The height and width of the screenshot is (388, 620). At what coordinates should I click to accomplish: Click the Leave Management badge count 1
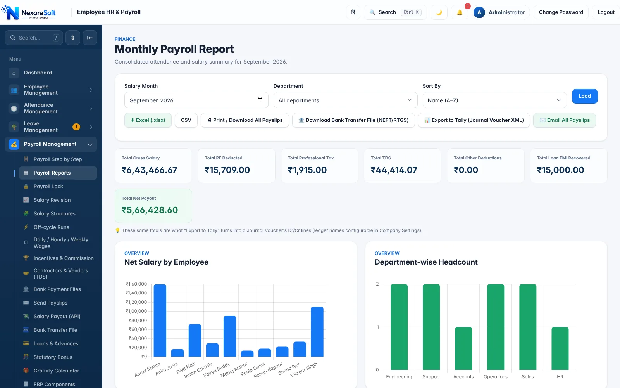coord(76,127)
